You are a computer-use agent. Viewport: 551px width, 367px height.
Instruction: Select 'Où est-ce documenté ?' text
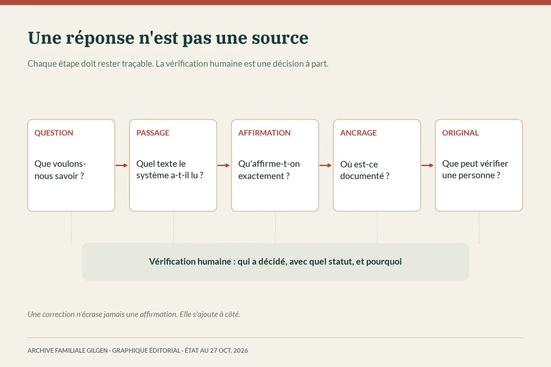coord(365,170)
